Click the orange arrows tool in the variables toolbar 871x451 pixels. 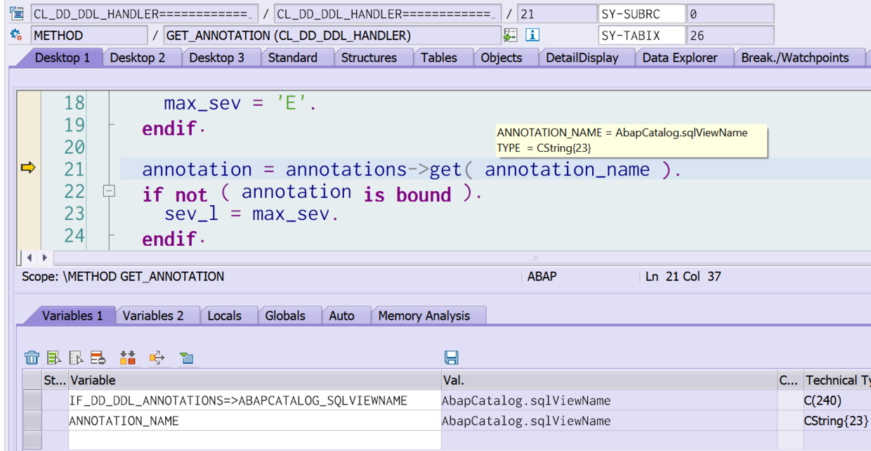click(x=157, y=358)
